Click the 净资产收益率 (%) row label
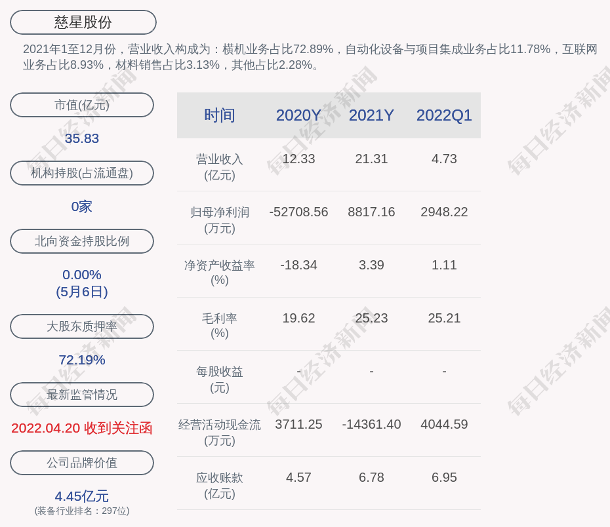 [x=220, y=273]
